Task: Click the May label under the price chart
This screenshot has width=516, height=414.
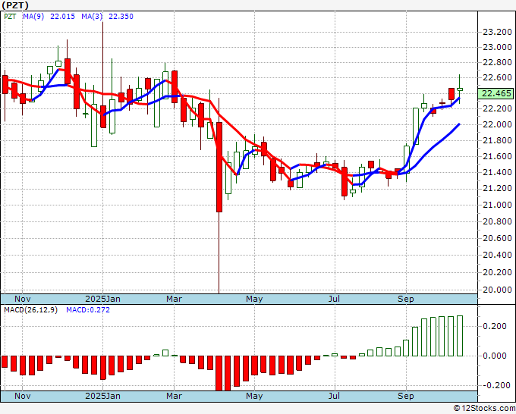Action: pyautogui.click(x=253, y=299)
